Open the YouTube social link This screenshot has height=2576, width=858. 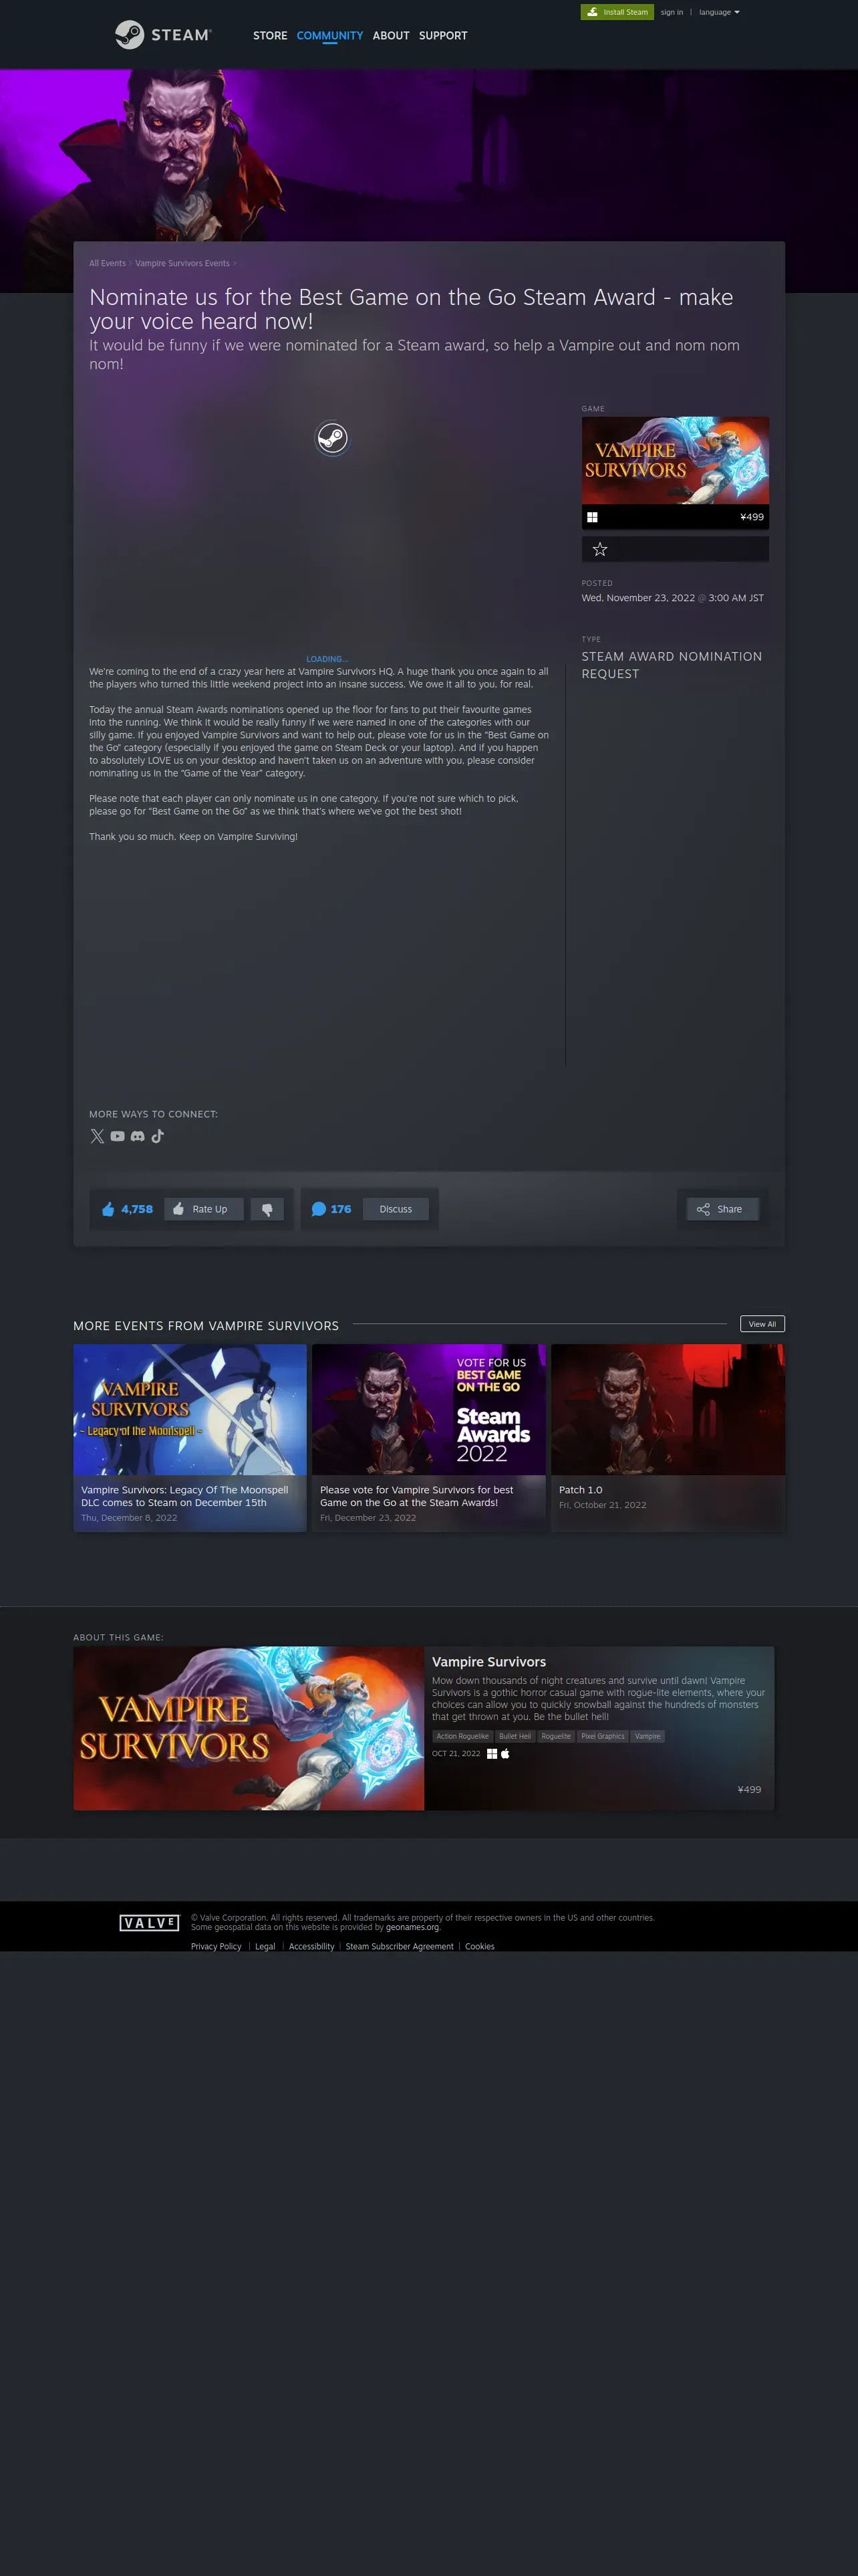click(x=118, y=1136)
